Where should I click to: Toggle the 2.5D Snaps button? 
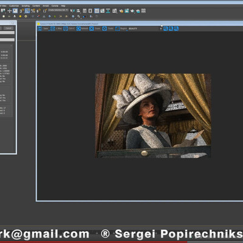click(22, 11)
